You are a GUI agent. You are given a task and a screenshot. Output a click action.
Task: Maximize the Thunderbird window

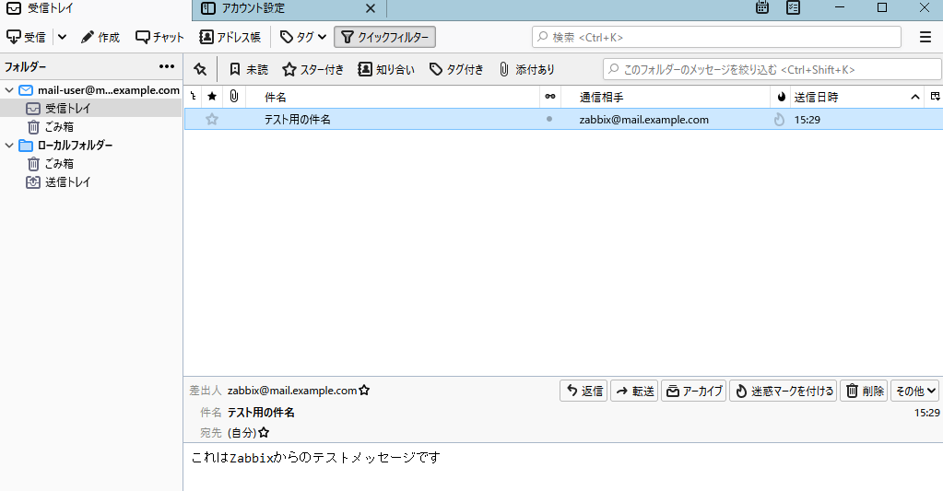tap(882, 7)
